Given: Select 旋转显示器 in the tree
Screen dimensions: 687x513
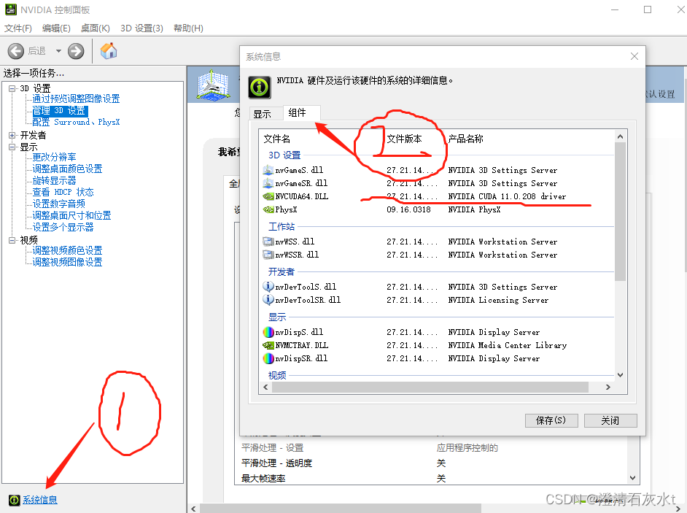Looking at the screenshot, I should (x=54, y=180).
